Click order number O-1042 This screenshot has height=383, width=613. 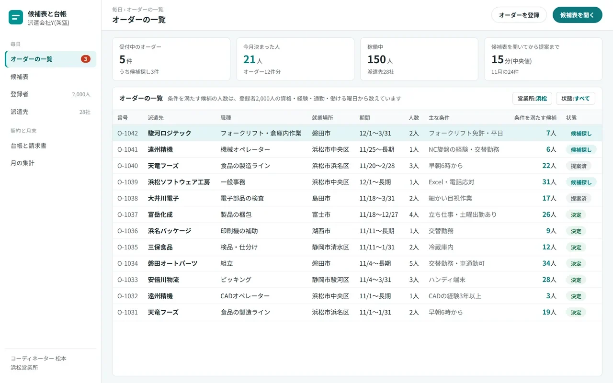(127, 133)
